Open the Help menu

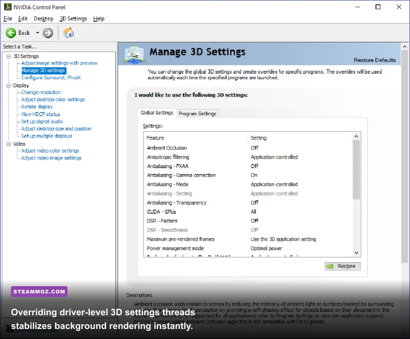pyautogui.click(x=98, y=19)
